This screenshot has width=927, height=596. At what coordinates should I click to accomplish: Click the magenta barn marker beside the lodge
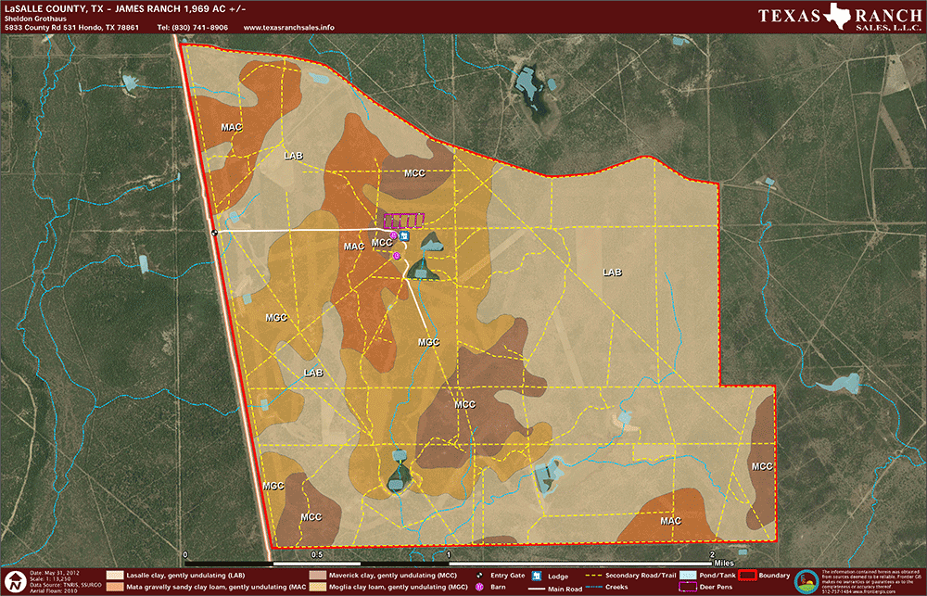[393, 236]
